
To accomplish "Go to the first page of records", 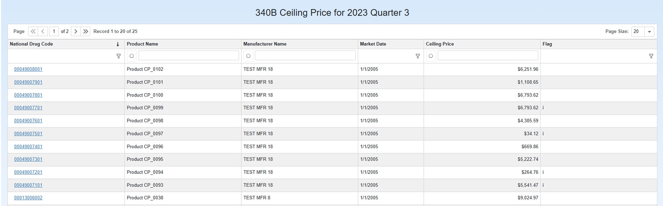I will tap(33, 31).
